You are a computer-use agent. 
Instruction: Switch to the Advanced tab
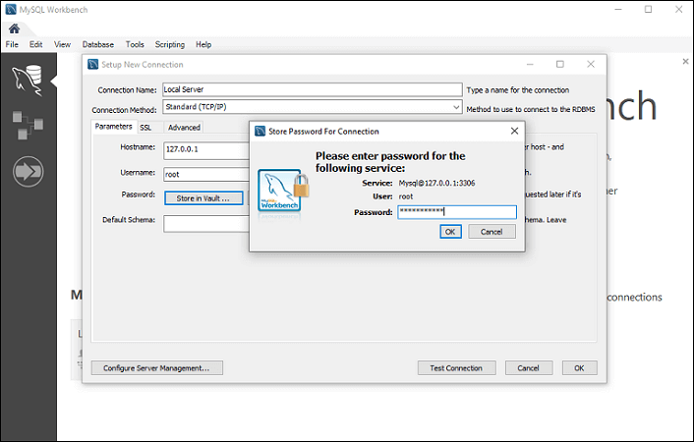click(x=184, y=128)
